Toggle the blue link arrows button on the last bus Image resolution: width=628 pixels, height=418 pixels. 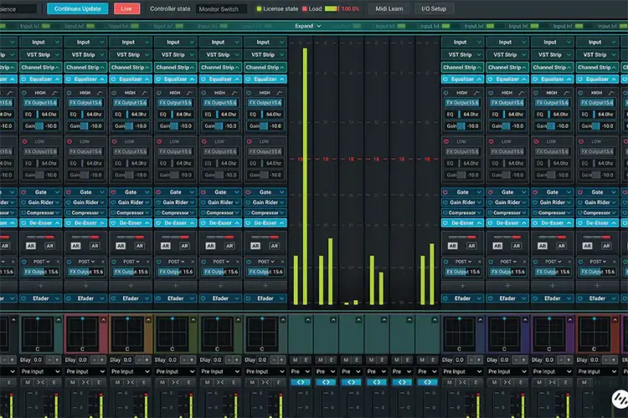pyautogui.click(x=428, y=383)
